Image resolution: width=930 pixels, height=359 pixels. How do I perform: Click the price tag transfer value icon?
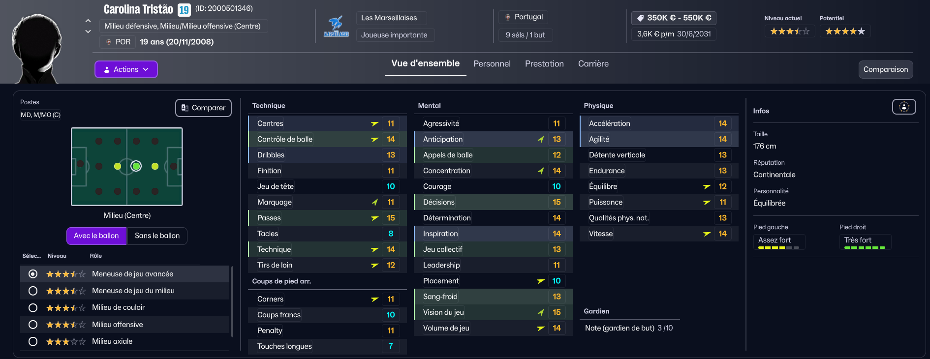[640, 18]
